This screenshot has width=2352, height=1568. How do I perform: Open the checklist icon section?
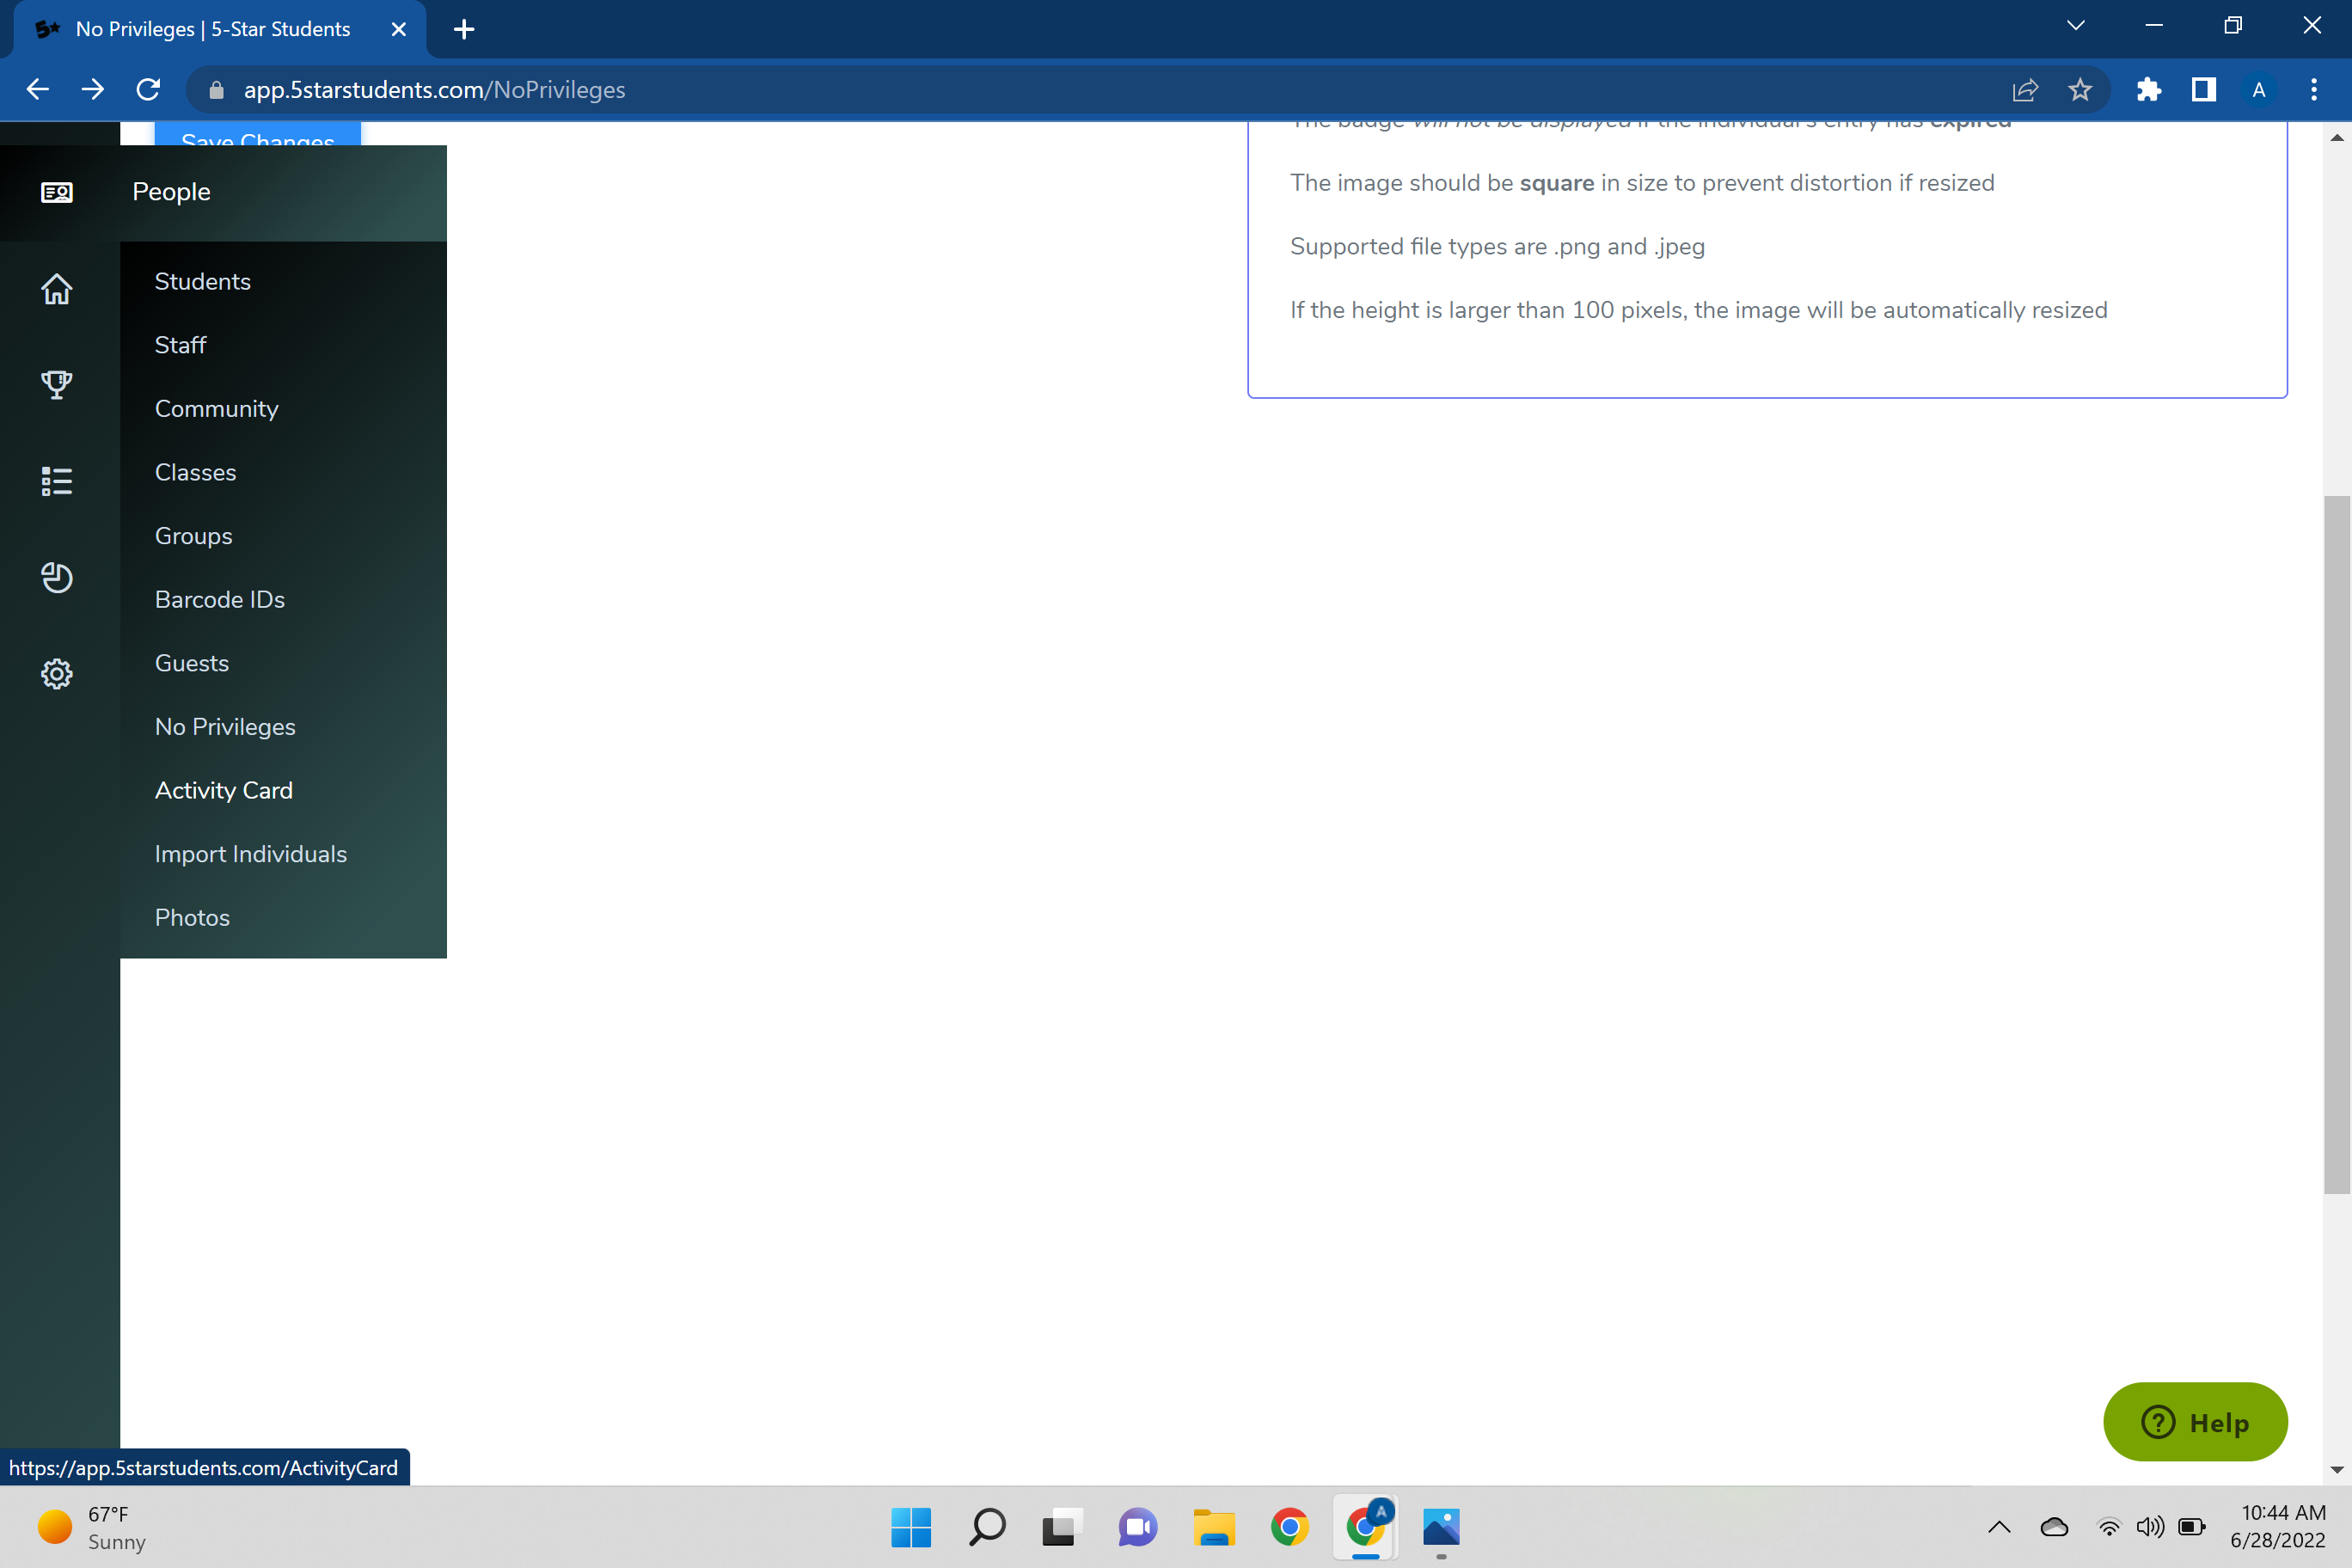coord(57,481)
